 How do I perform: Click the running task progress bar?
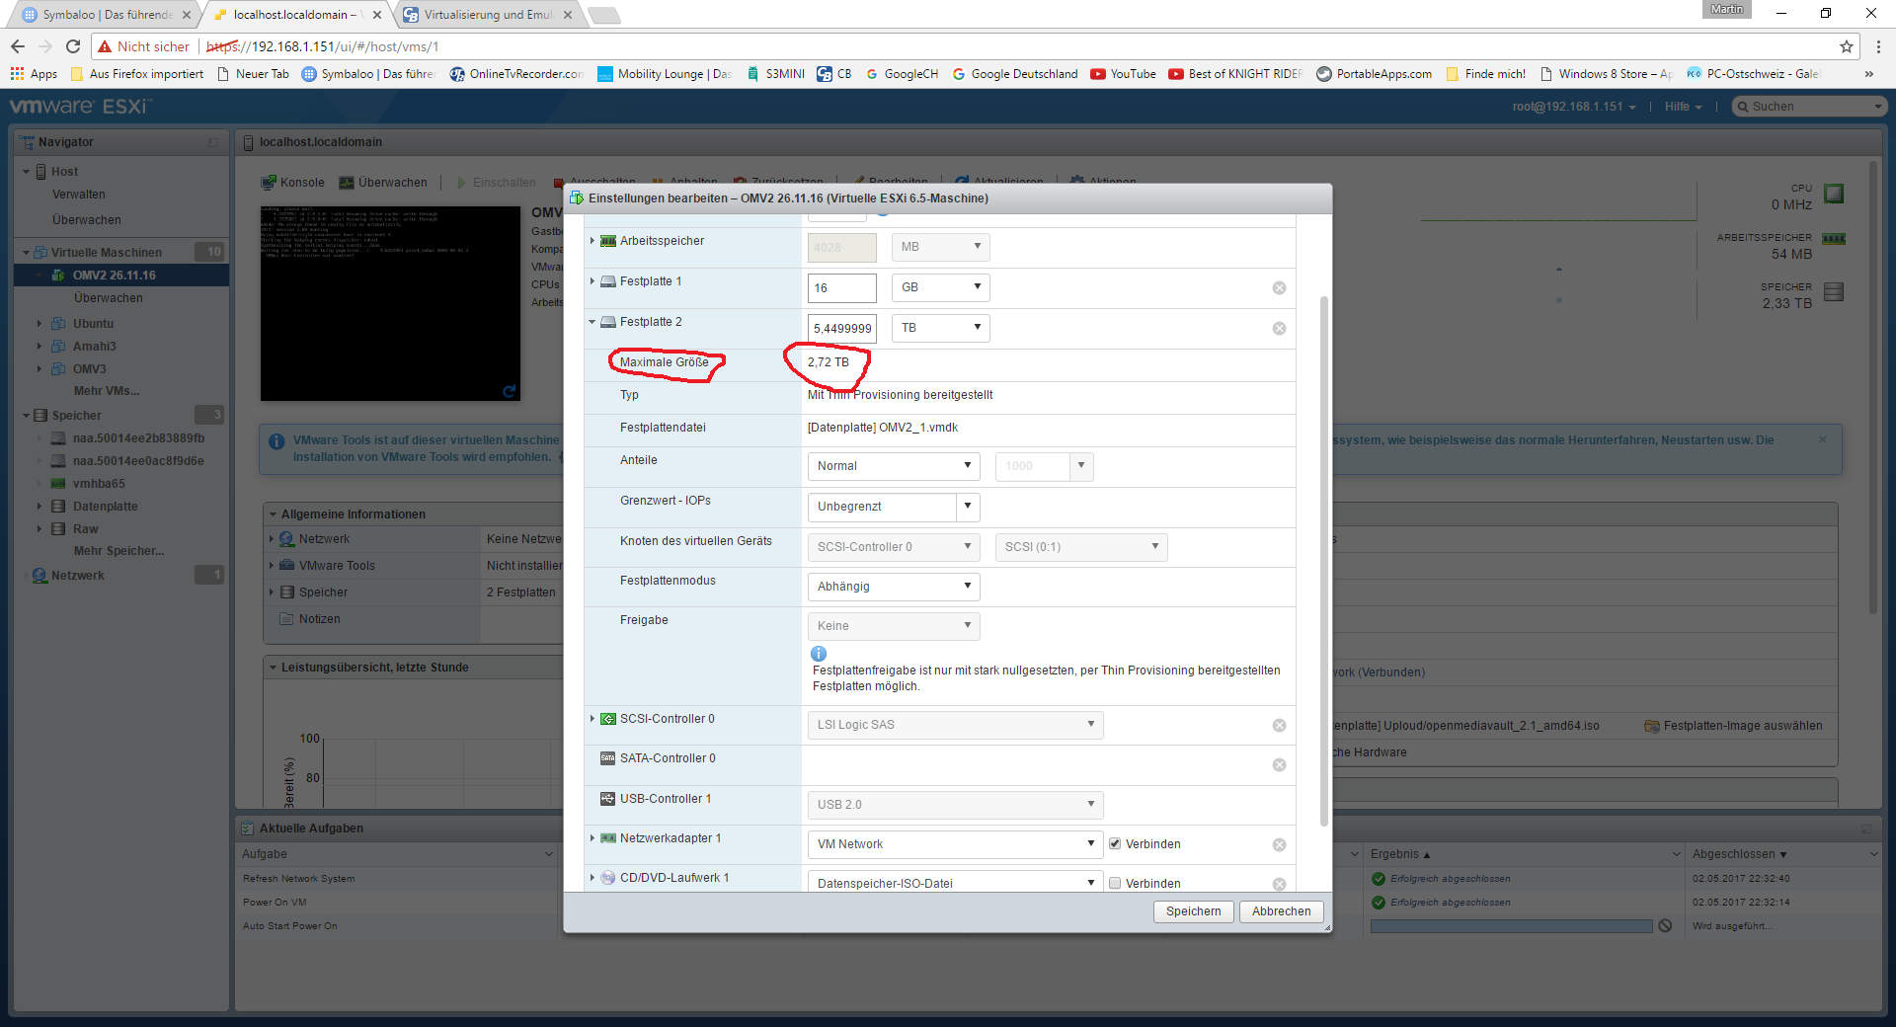pos(1511,926)
